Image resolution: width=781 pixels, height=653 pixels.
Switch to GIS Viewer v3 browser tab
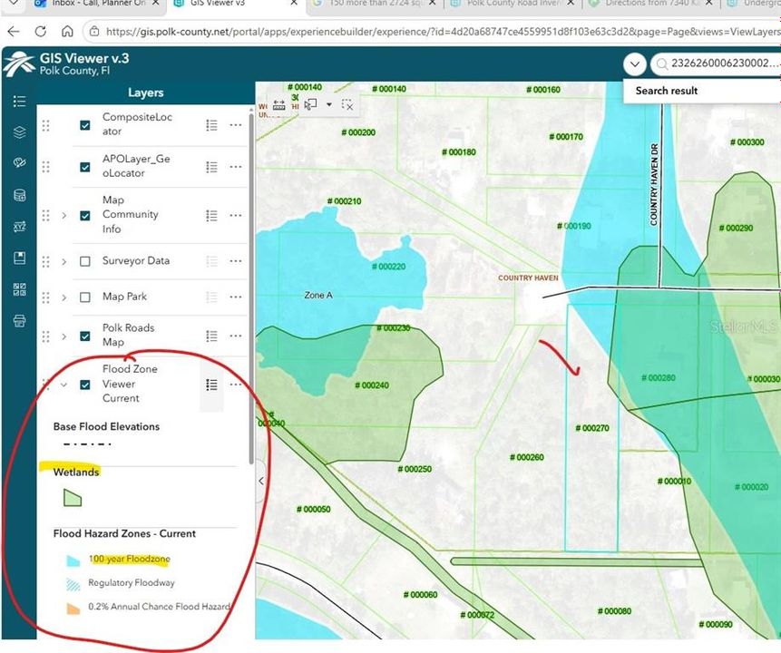coord(235,4)
